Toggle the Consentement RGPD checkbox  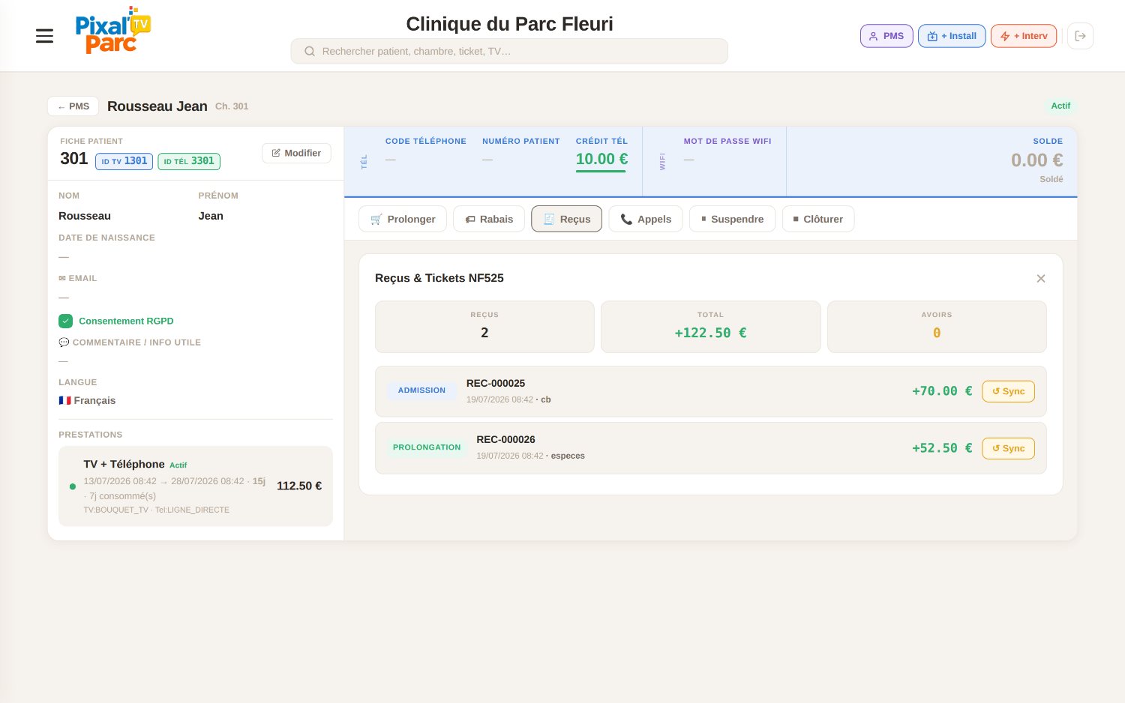[x=66, y=321]
